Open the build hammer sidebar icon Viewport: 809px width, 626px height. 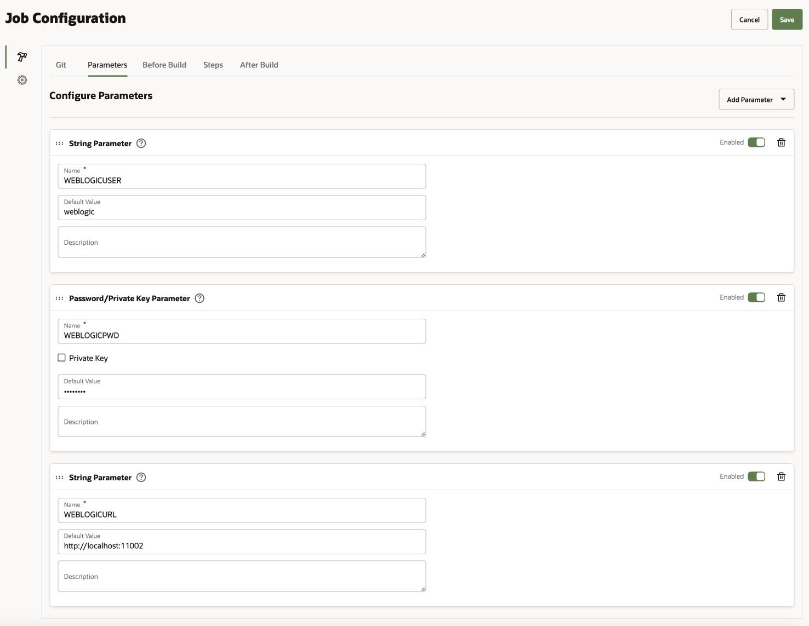click(x=22, y=57)
